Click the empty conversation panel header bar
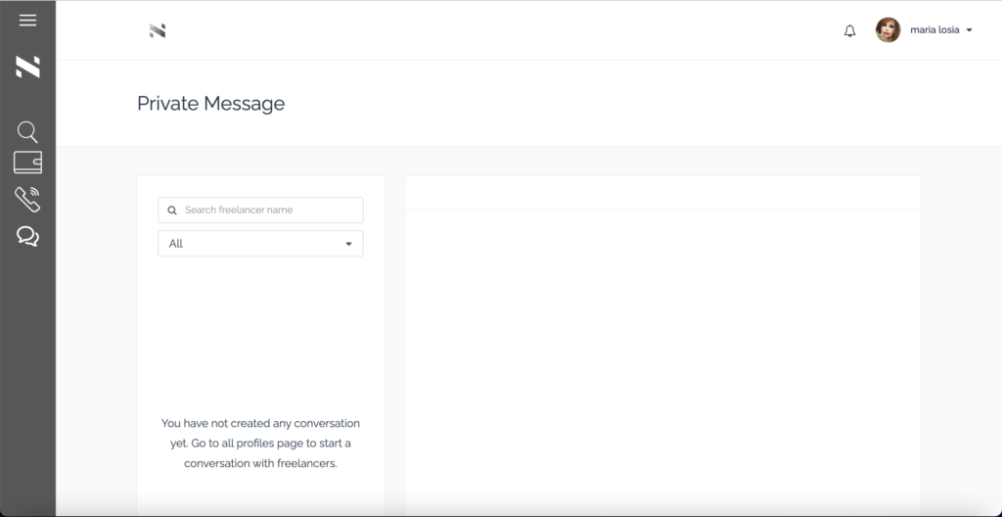The width and height of the screenshot is (1002, 517). tap(662, 193)
